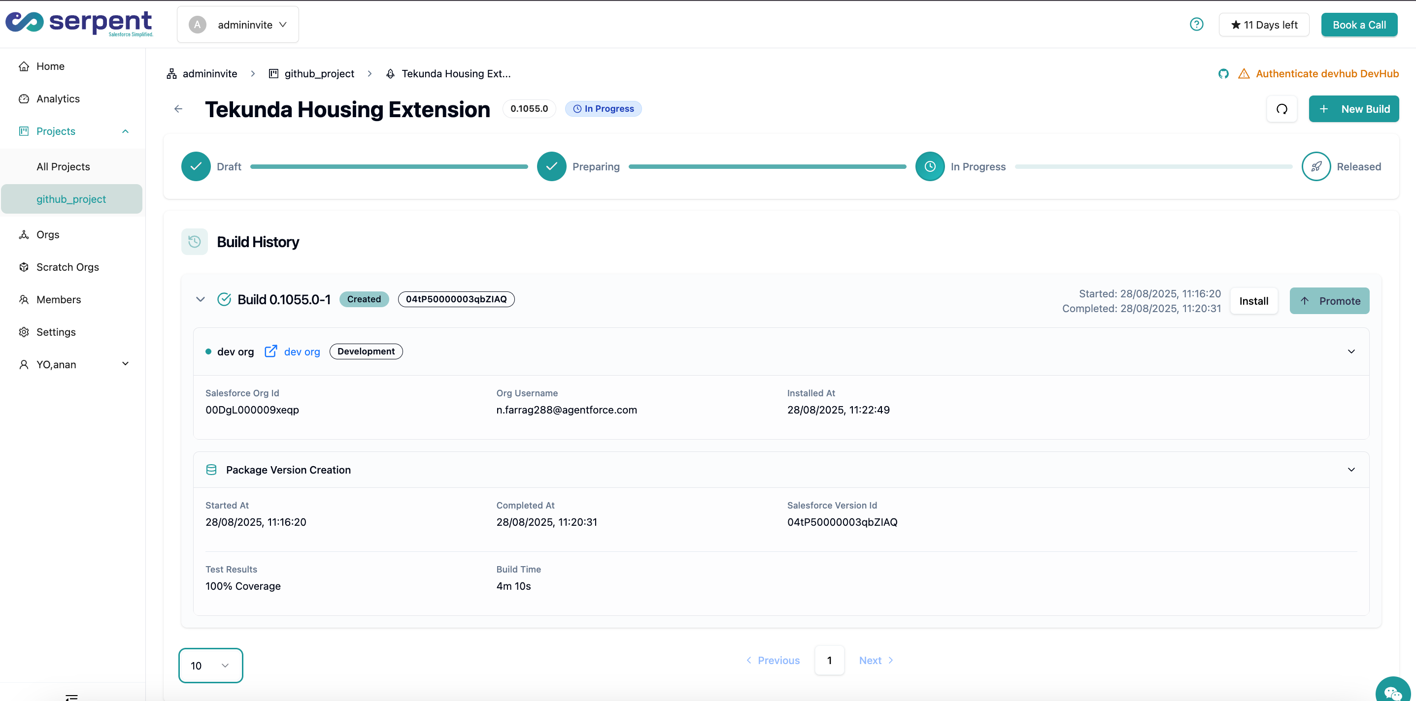This screenshot has height=701, width=1416.
Task: Collapse the Projects sidebar section
Action: [x=125, y=131]
